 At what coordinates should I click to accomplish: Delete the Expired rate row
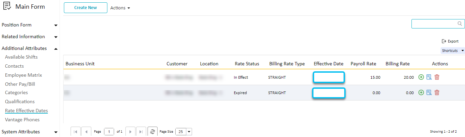(x=437, y=92)
